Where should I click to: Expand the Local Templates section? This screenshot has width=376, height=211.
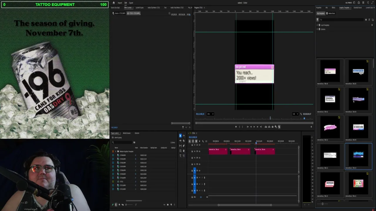(x=317, y=25)
